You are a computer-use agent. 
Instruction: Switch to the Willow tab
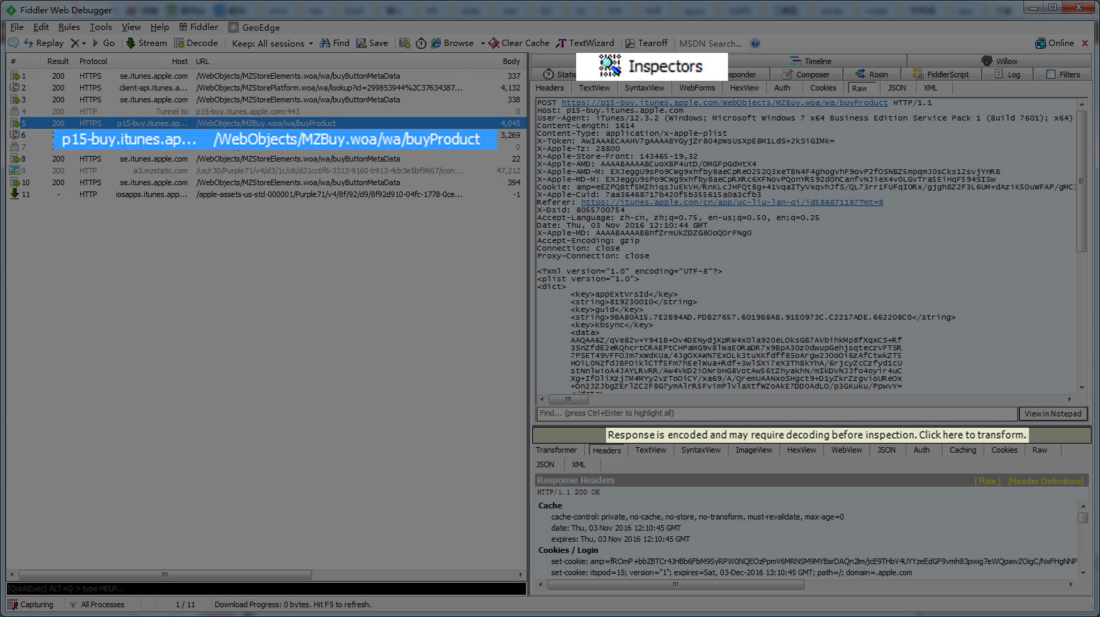[x=1000, y=61]
